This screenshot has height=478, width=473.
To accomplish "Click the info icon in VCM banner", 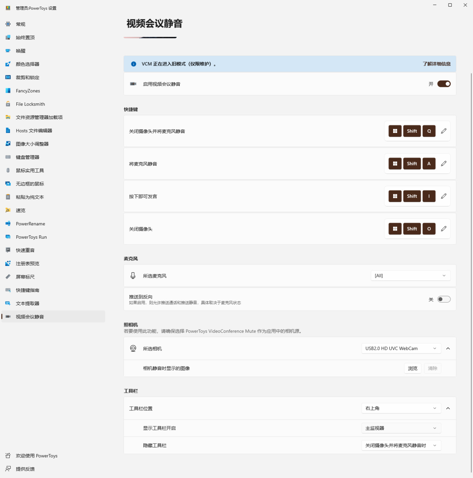I will pos(134,64).
